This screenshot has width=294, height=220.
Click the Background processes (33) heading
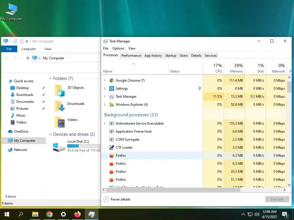coord(131,115)
